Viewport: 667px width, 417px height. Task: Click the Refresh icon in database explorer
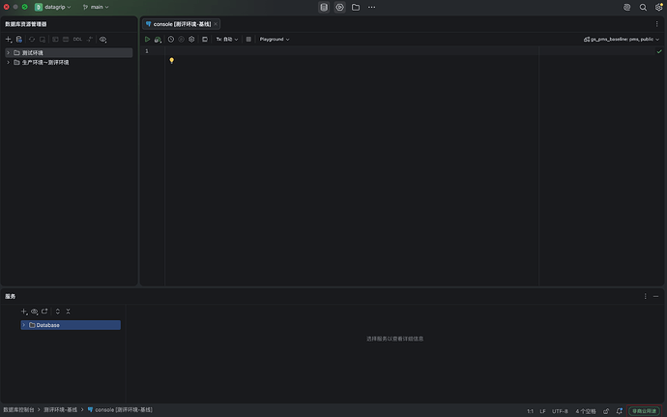(x=32, y=40)
